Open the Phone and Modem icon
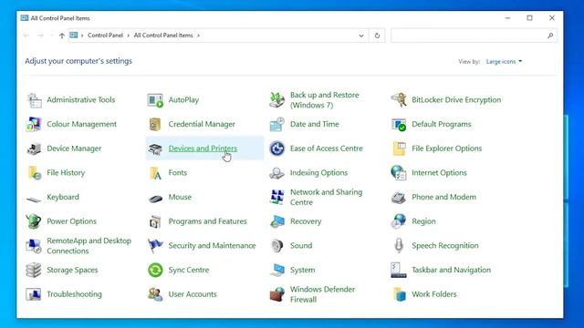Viewport: 584px width, 328px height. point(399,197)
